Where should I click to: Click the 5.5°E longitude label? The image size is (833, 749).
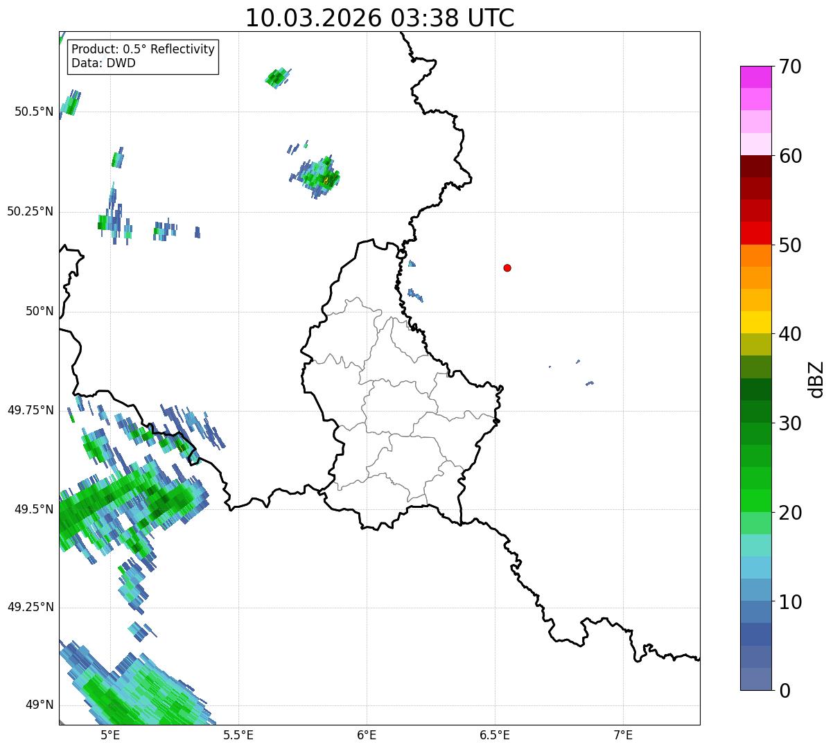click(x=238, y=734)
